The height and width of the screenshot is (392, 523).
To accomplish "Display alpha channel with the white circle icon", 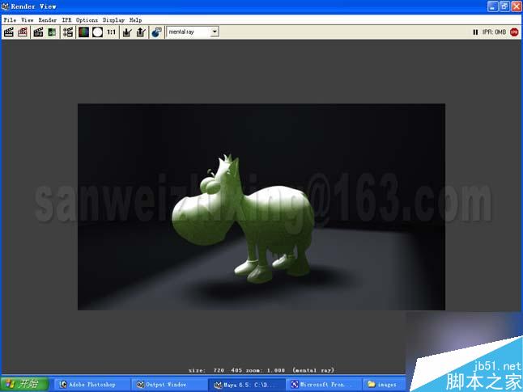I will point(97,32).
